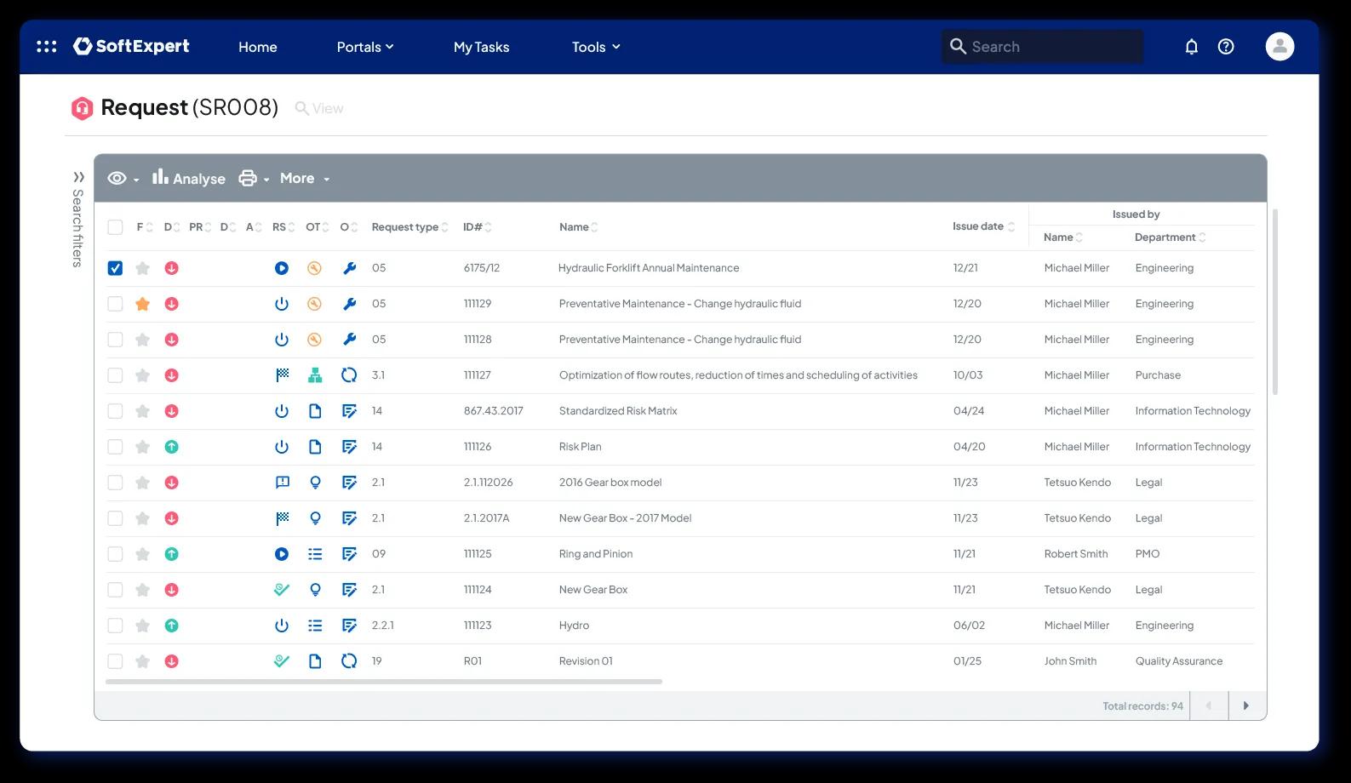Image resolution: width=1351 pixels, height=783 pixels.
Task: Open the More dropdown
Action: 305,178
